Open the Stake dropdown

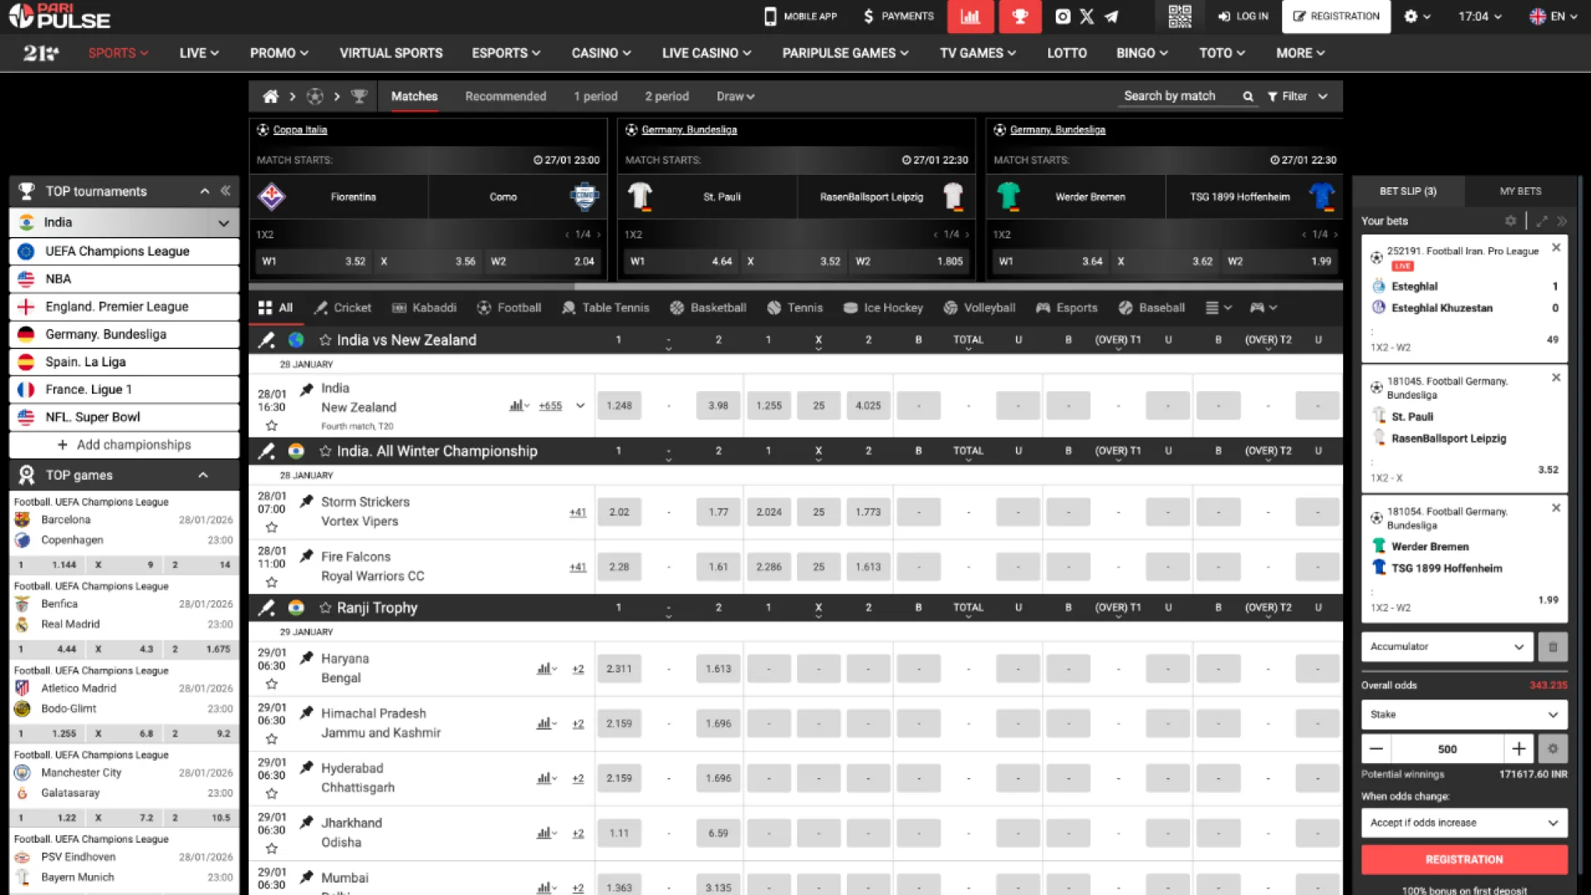pos(1464,714)
